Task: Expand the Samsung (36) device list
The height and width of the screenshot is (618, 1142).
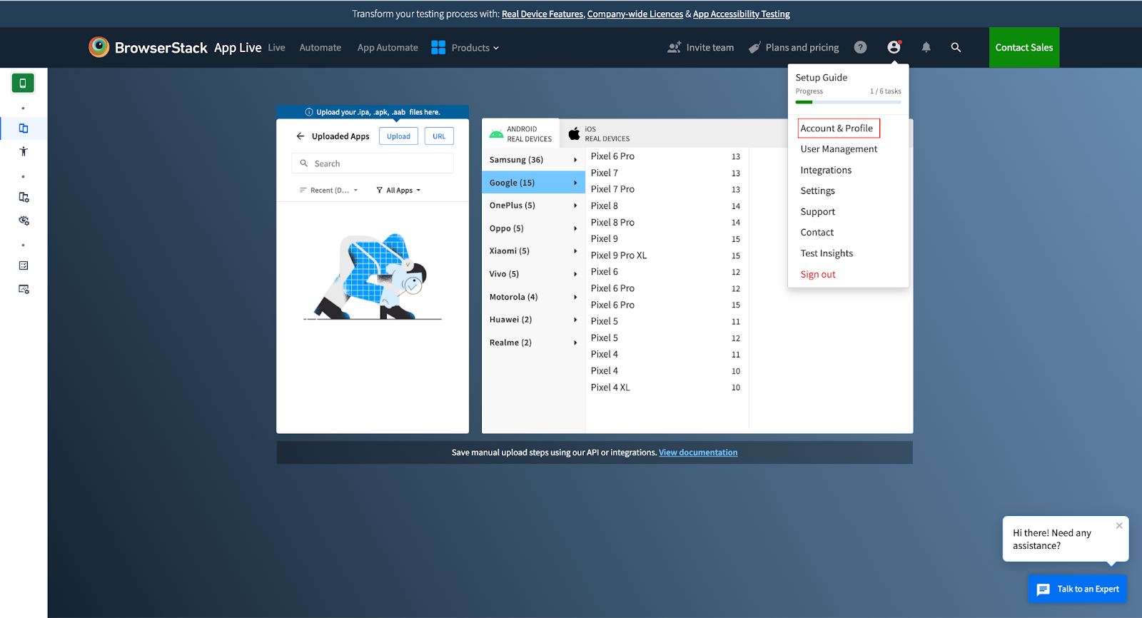Action: pos(532,160)
